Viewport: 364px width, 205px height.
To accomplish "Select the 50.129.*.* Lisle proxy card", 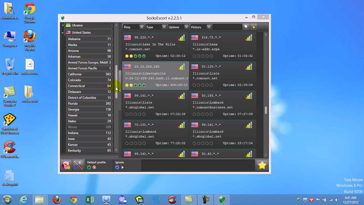I will pos(223,75).
